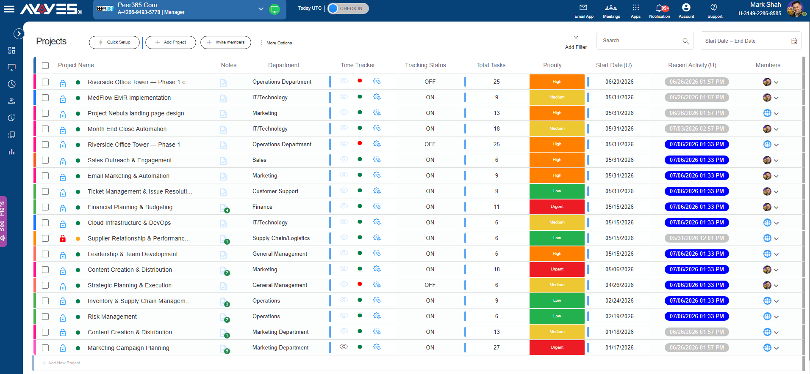Click the Add Project button

(x=171, y=42)
